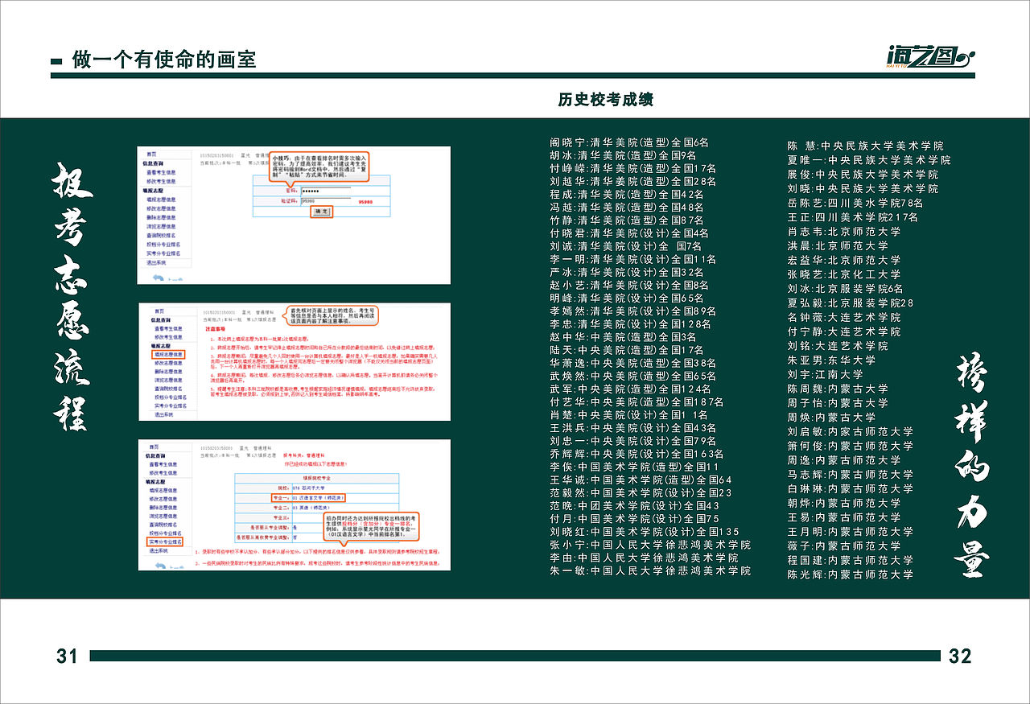This screenshot has width=1030, height=704.
Task: Open 修改志愿信息 in the 注意事项 screenshot sidebar
Action: click(168, 363)
